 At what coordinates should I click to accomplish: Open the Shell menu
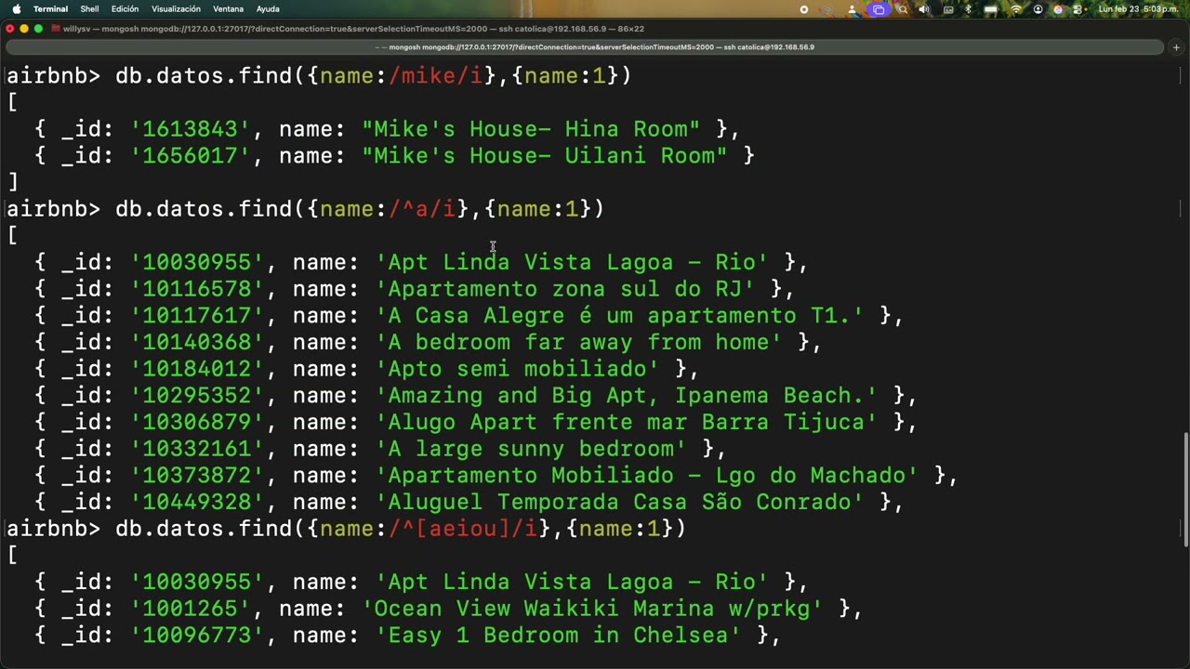(89, 9)
